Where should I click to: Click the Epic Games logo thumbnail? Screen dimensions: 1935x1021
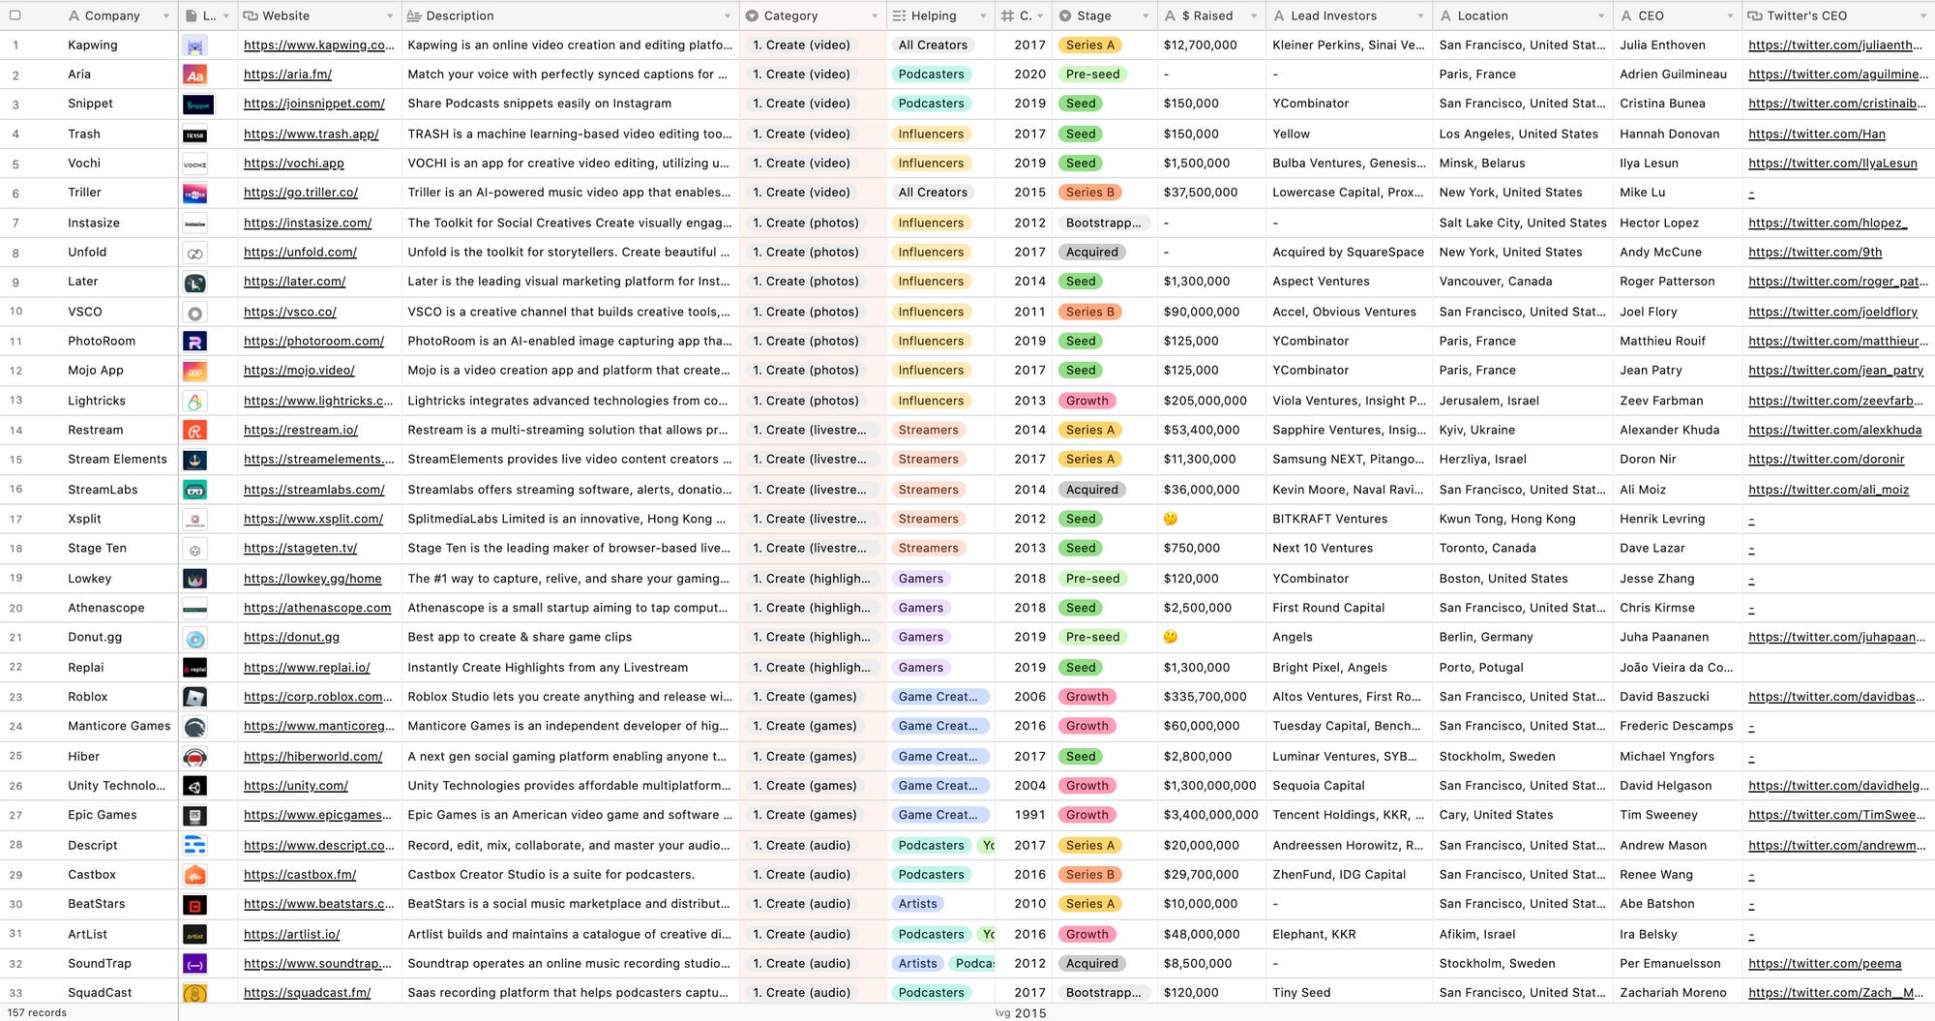point(195,817)
